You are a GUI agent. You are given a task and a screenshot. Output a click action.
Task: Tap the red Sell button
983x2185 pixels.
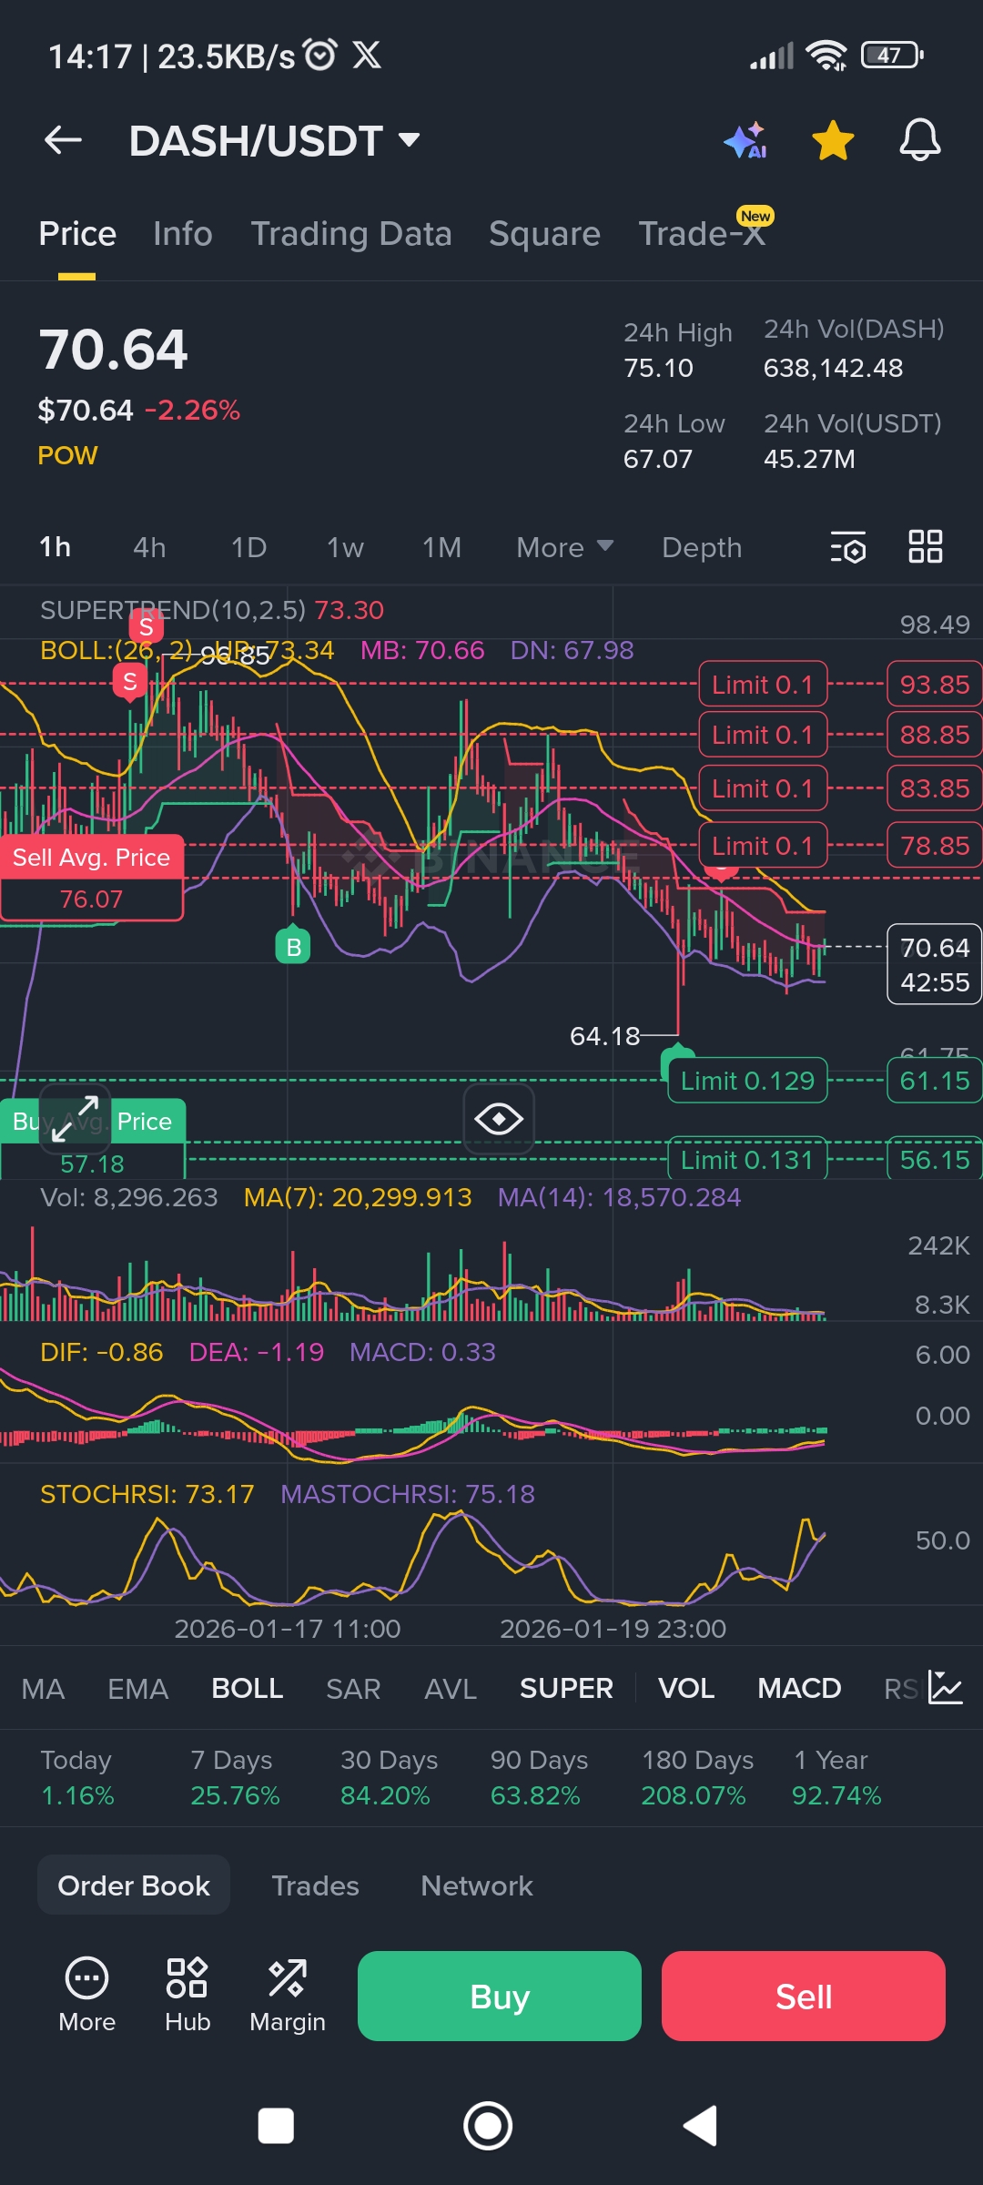(x=804, y=1996)
